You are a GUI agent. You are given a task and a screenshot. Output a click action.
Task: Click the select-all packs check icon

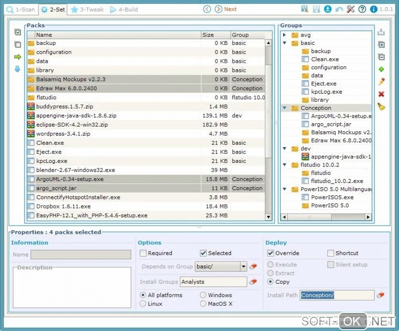(18, 32)
